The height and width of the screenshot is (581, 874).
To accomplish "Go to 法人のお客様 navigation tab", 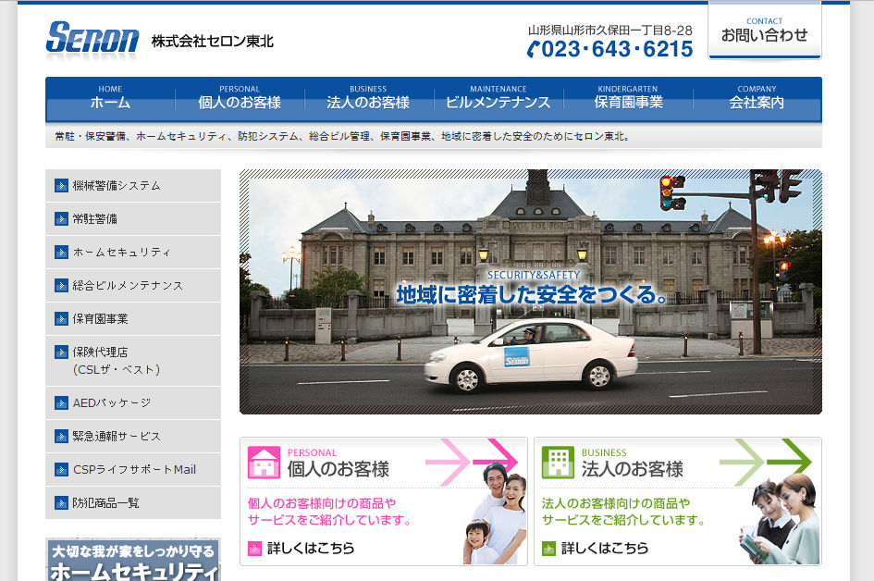I will coord(368,98).
